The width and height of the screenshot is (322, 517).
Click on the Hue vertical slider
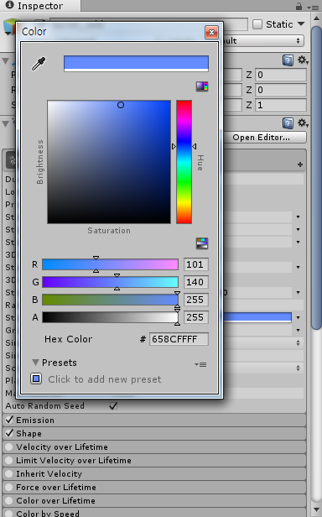point(184,162)
